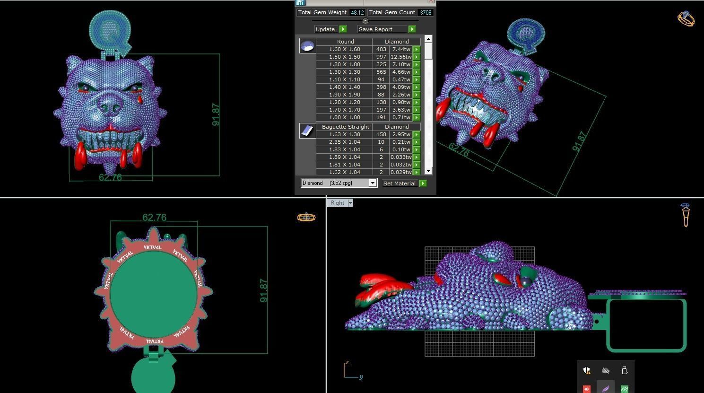This screenshot has height=393, width=704.
Task: Click the 2.95tw weight cell
Action: point(401,134)
